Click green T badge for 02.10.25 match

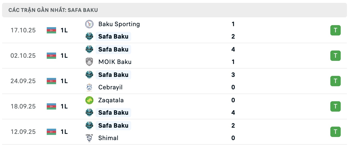[x=335, y=56]
